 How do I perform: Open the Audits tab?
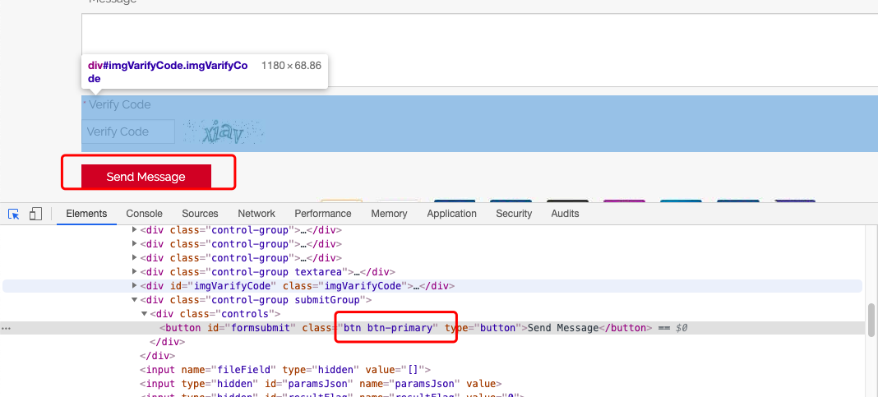coord(565,214)
